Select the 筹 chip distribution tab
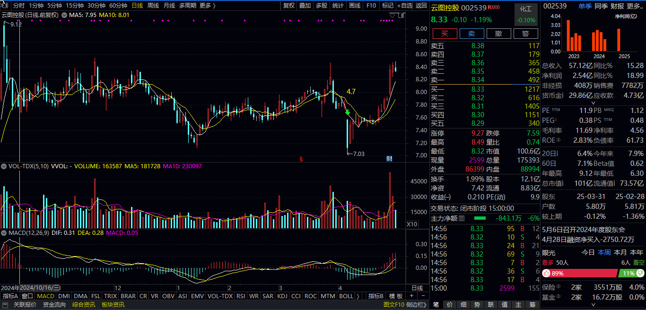Screen dimensions: 646x310 pos(533,305)
